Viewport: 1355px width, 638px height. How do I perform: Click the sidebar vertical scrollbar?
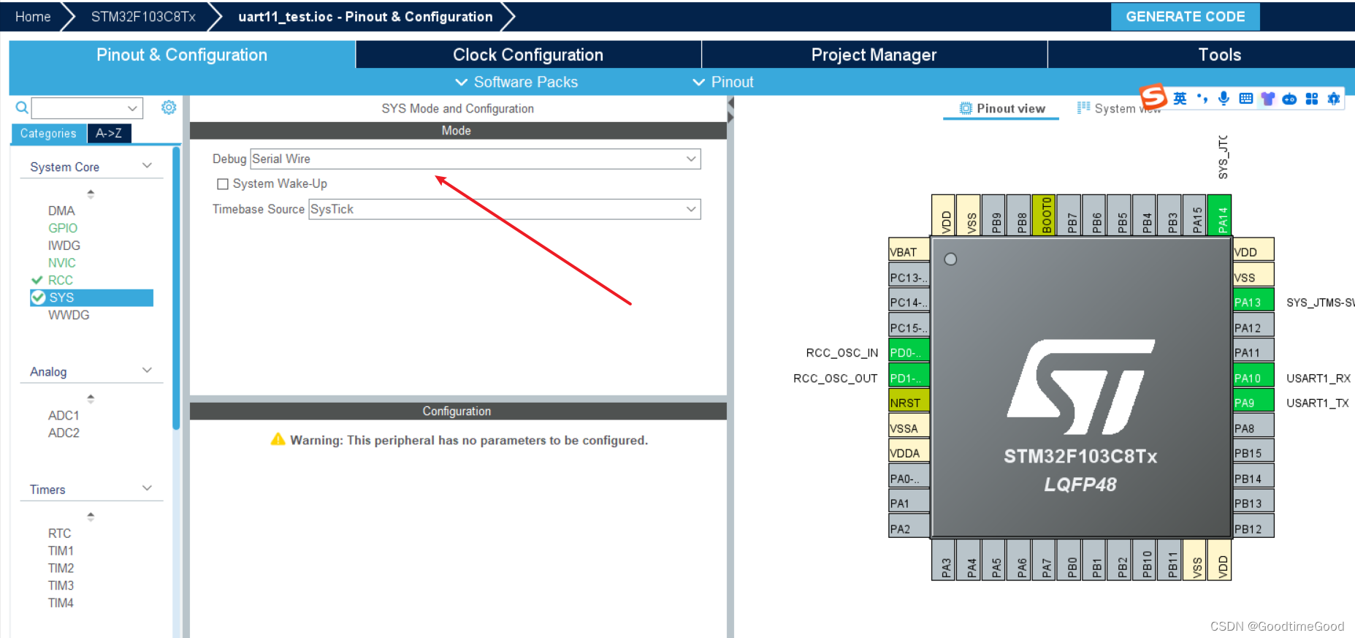point(176,289)
